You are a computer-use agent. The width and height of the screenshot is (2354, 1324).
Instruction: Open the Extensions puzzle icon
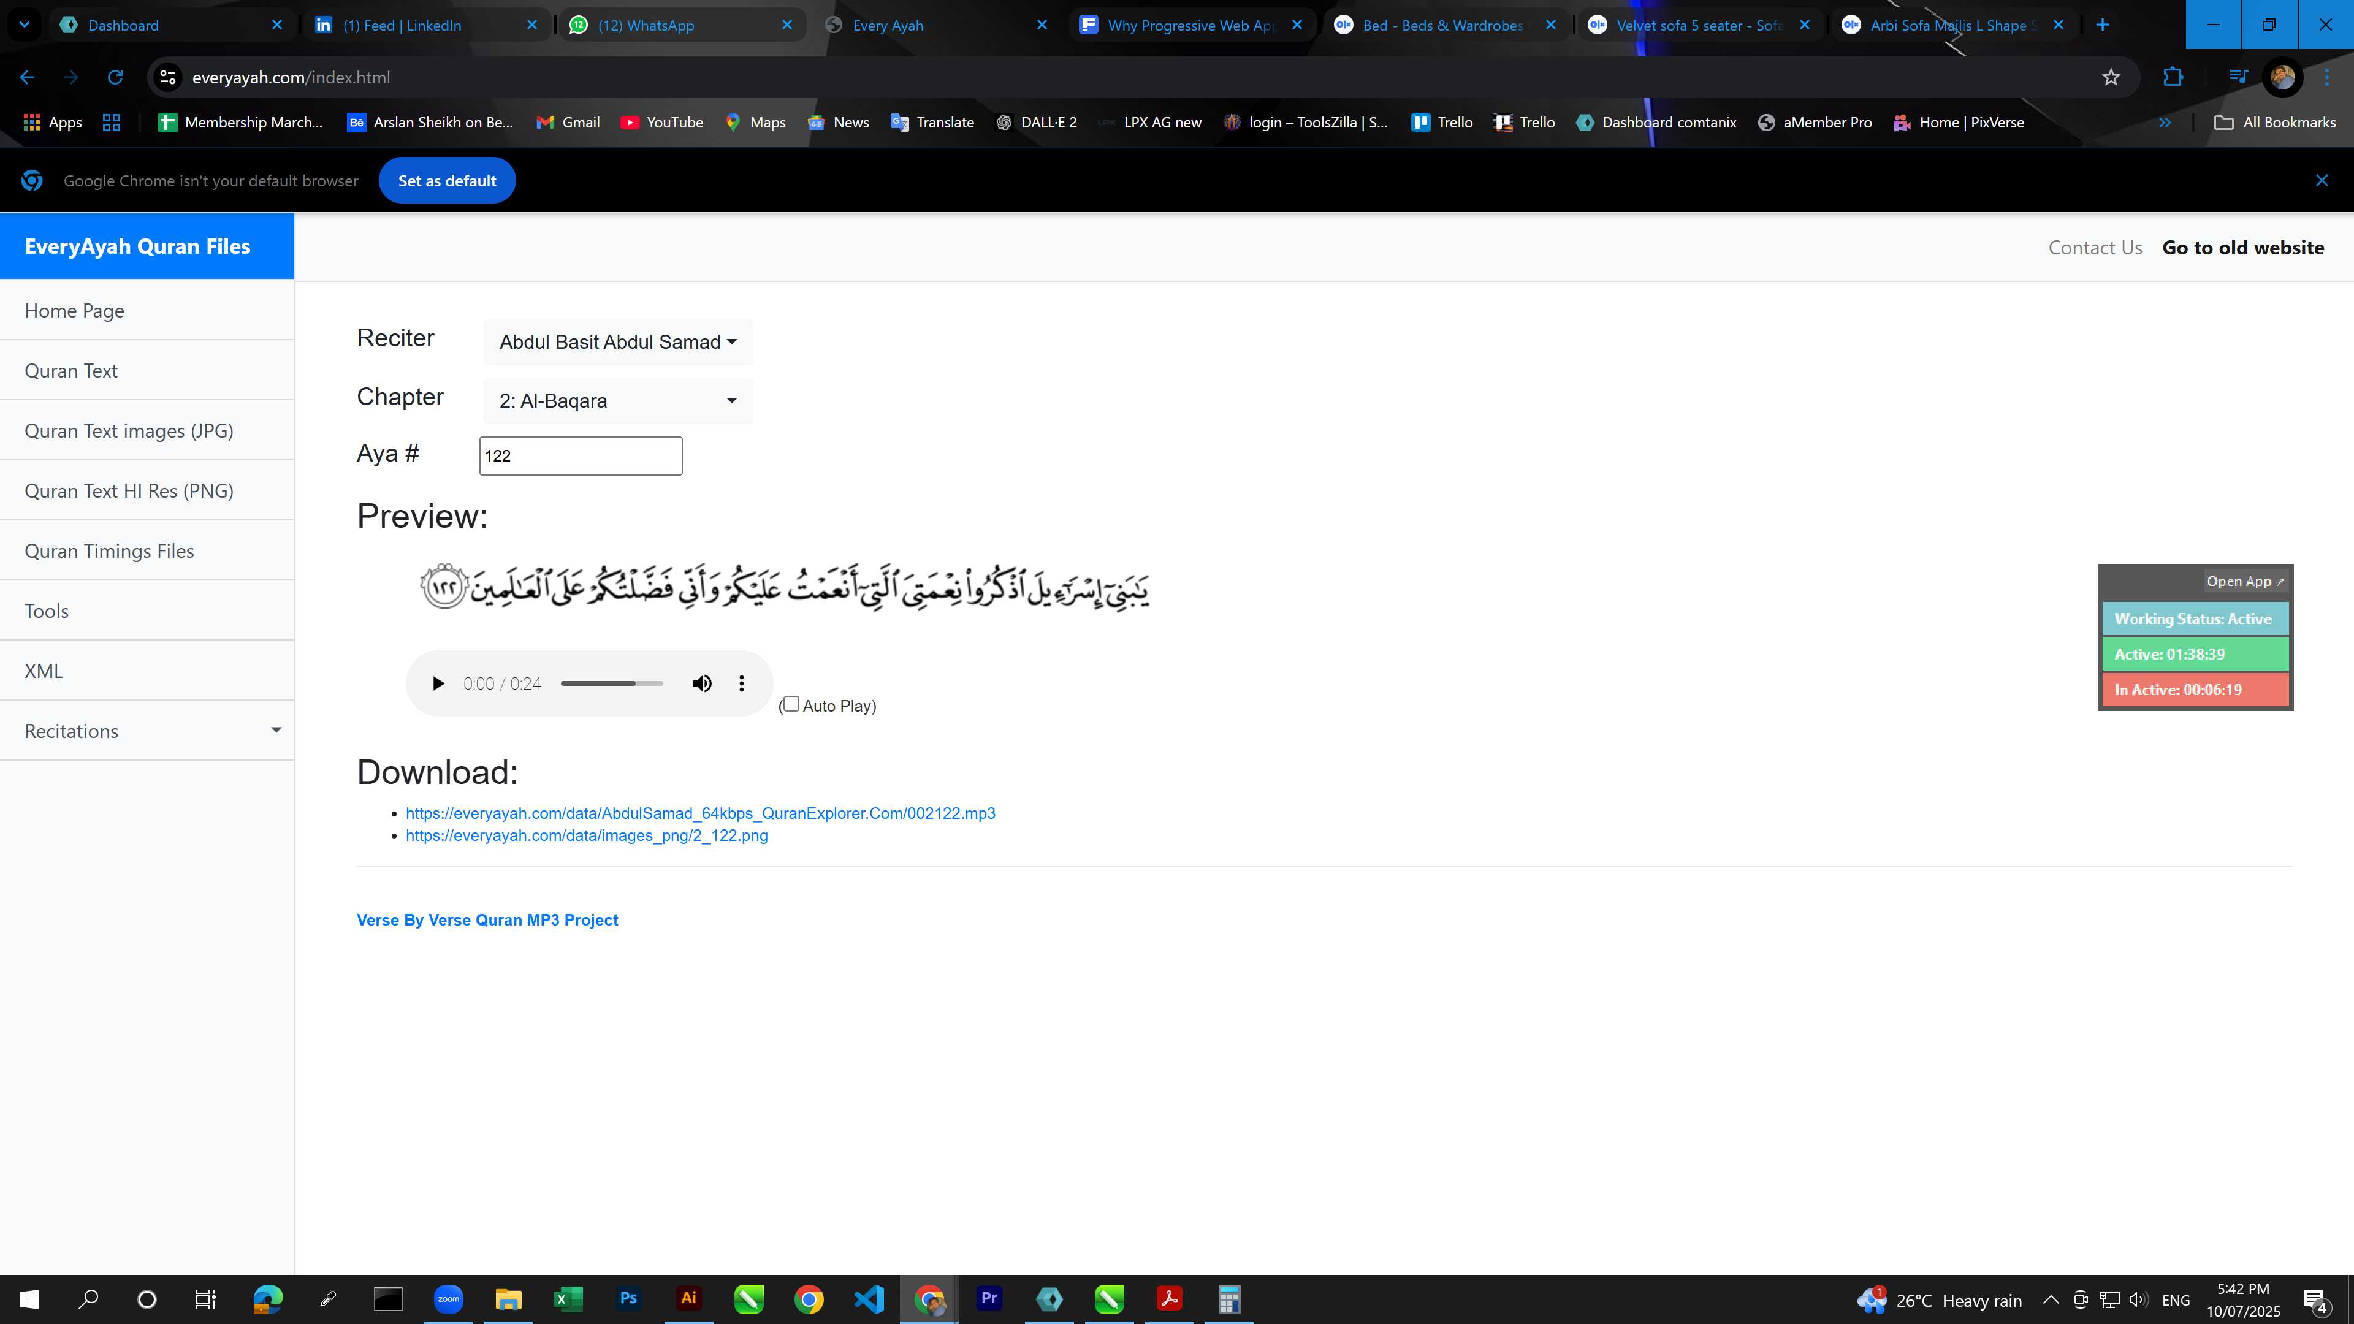coord(2173,78)
